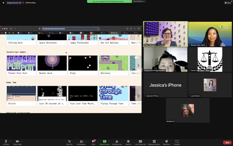Open the View layout button
Screen dimensions: 233x146
pos(228,3)
